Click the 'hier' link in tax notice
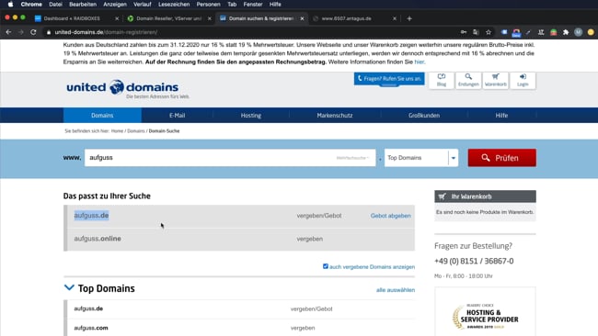 [420, 62]
